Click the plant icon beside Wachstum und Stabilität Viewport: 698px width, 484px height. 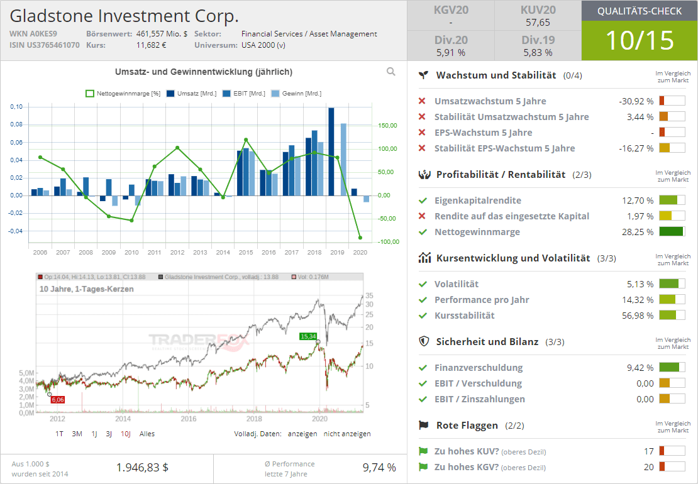(x=424, y=75)
